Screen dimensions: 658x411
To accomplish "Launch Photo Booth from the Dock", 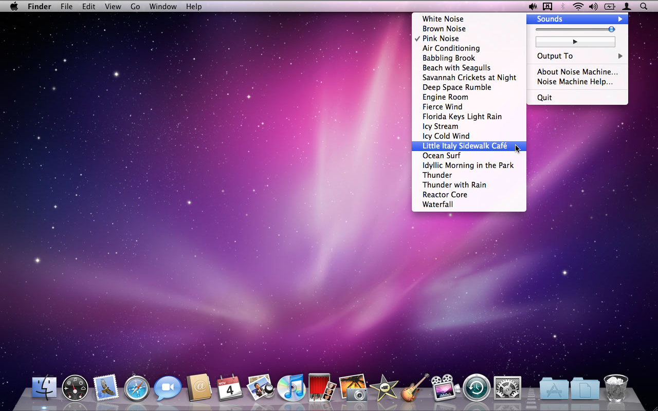I will (x=322, y=387).
